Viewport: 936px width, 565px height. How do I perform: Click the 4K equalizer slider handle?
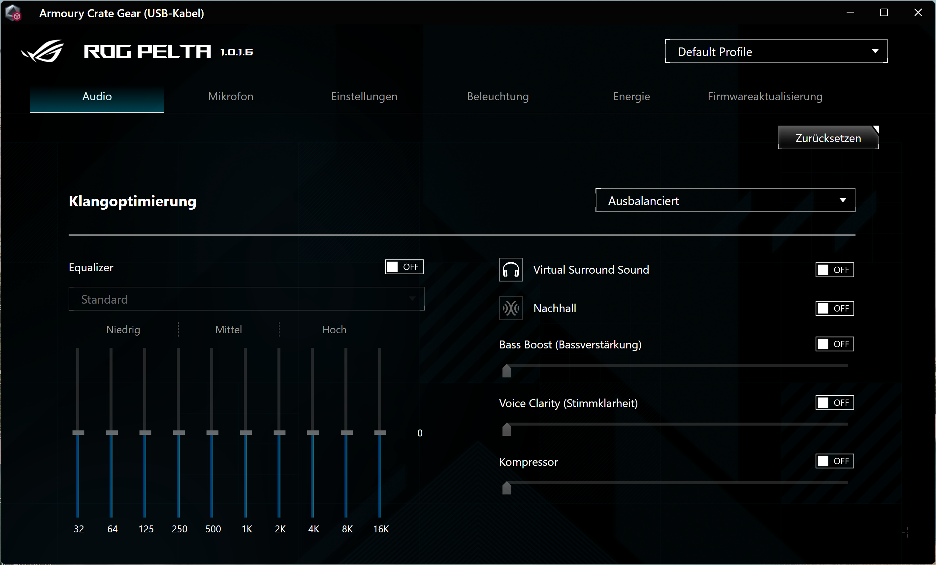(313, 432)
